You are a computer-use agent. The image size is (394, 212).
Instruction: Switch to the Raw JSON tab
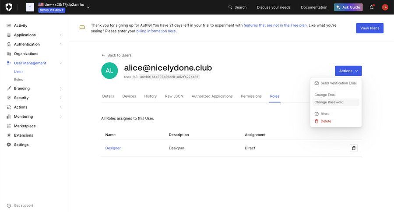pyautogui.click(x=174, y=96)
